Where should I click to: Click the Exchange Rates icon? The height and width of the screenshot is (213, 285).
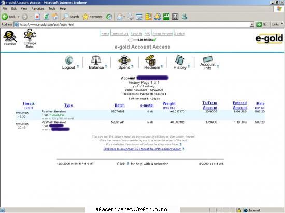pos(30,38)
